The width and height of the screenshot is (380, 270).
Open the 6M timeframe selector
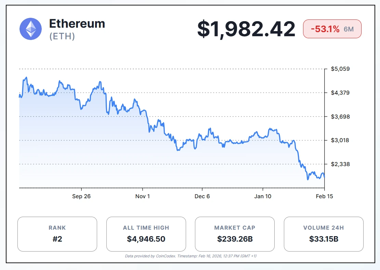pyautogui.click(x=349, y=29)
